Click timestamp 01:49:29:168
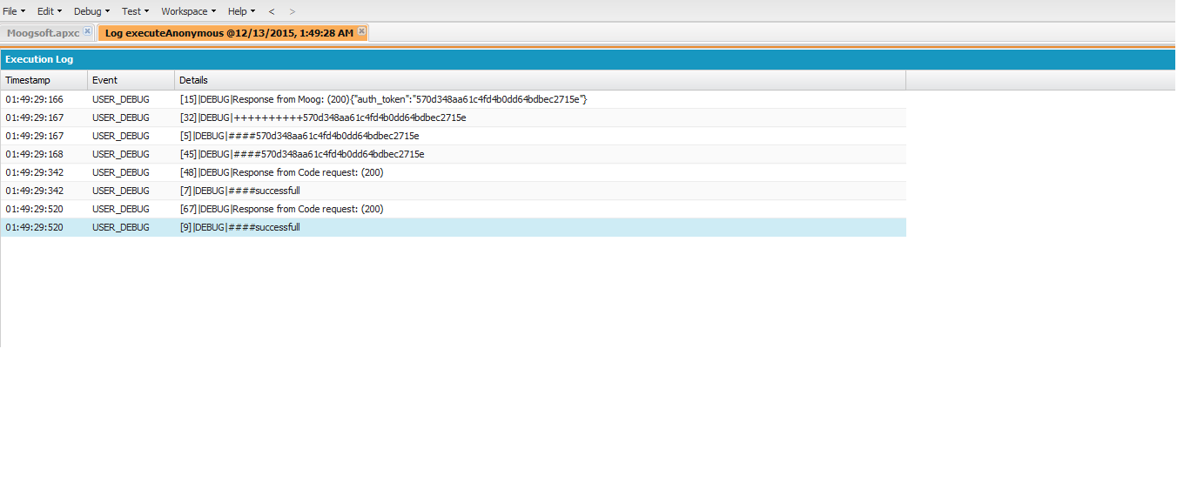This screenshot has width=1184, height=503. pos(35,154)
